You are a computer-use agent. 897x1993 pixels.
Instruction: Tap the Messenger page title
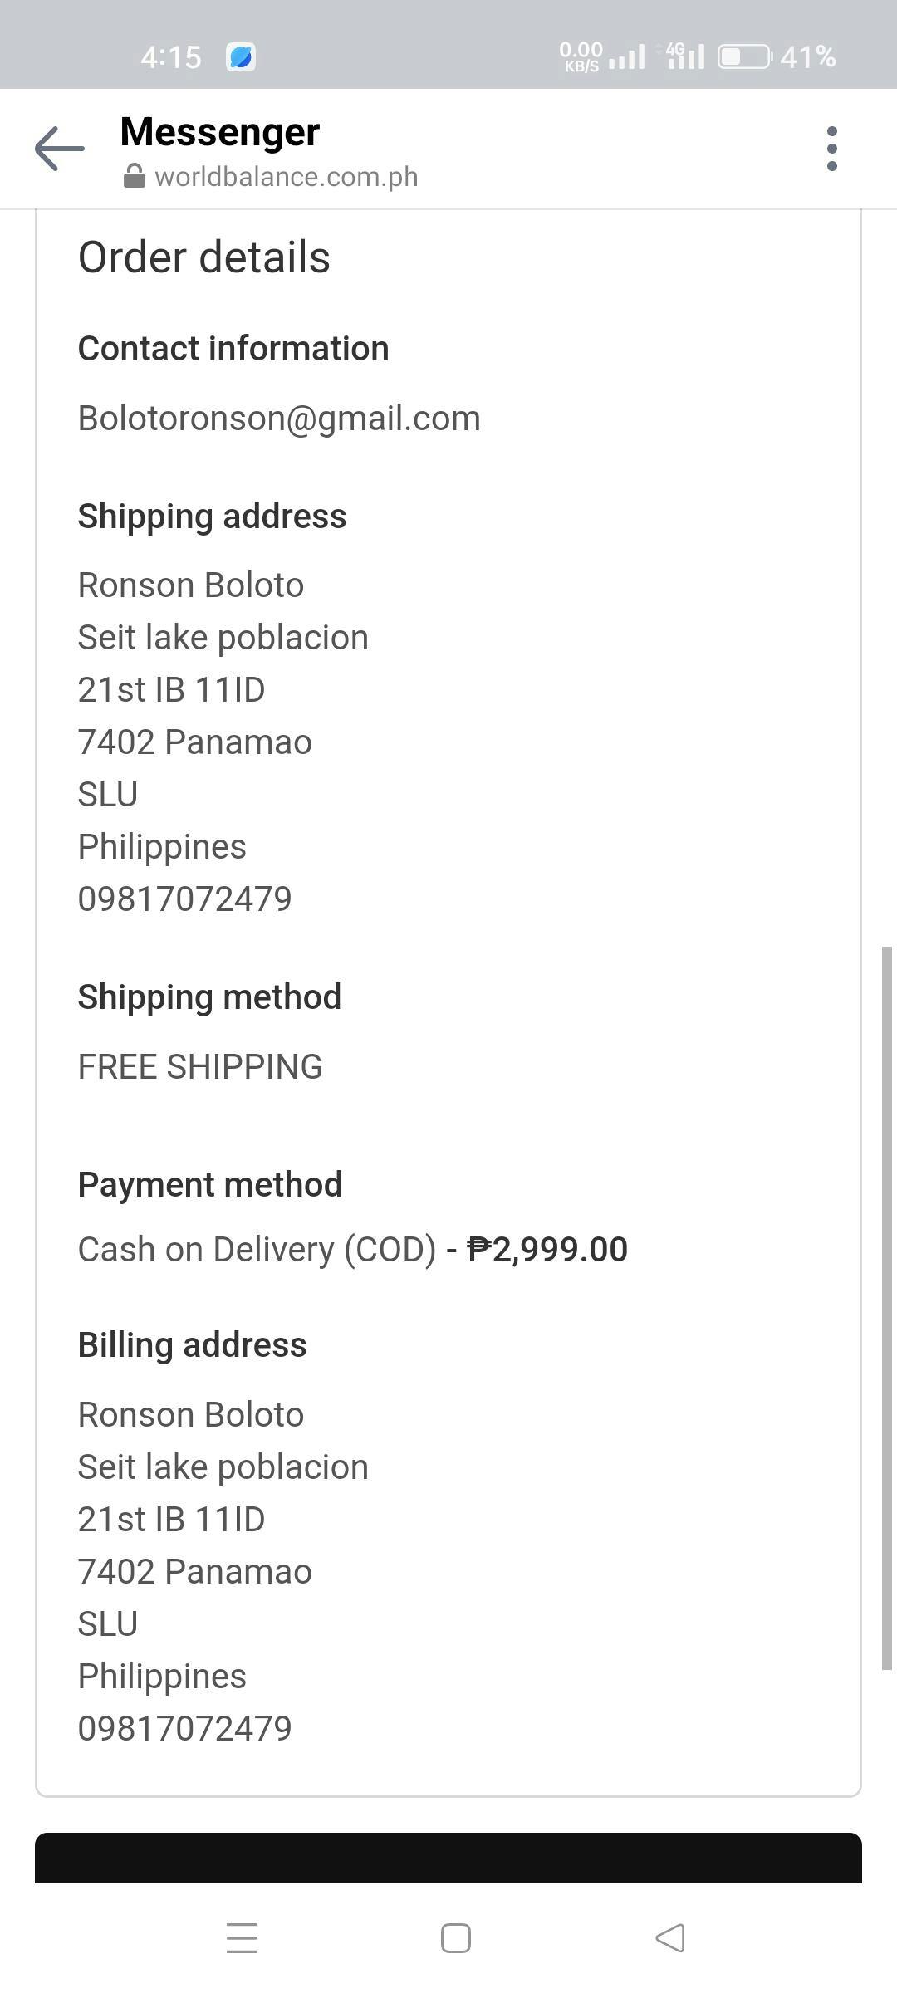pos(220,132)
